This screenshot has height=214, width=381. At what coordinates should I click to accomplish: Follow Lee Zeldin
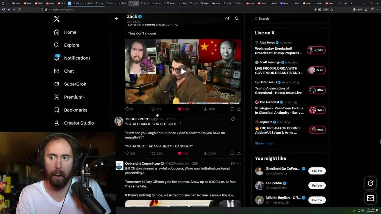click(317, 185)
